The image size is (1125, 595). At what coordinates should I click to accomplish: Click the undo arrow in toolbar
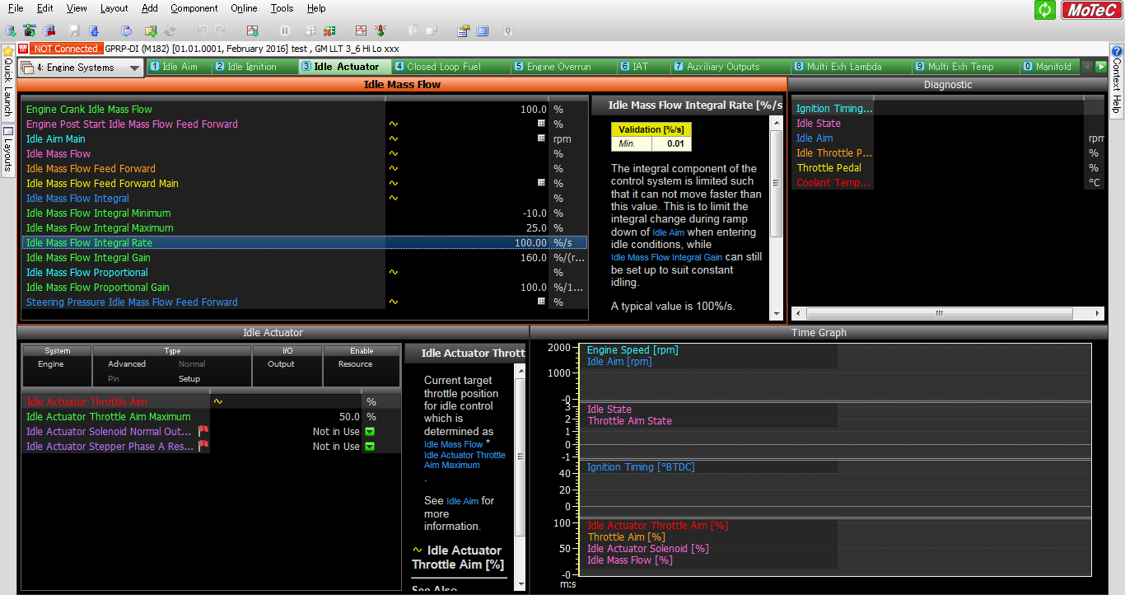[202, 30]
